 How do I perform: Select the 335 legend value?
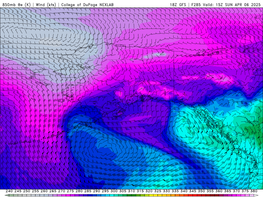(x=175, y=191)
